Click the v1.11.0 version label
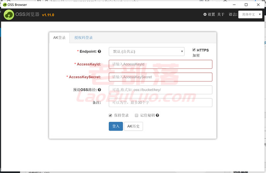 click(48, 15)
